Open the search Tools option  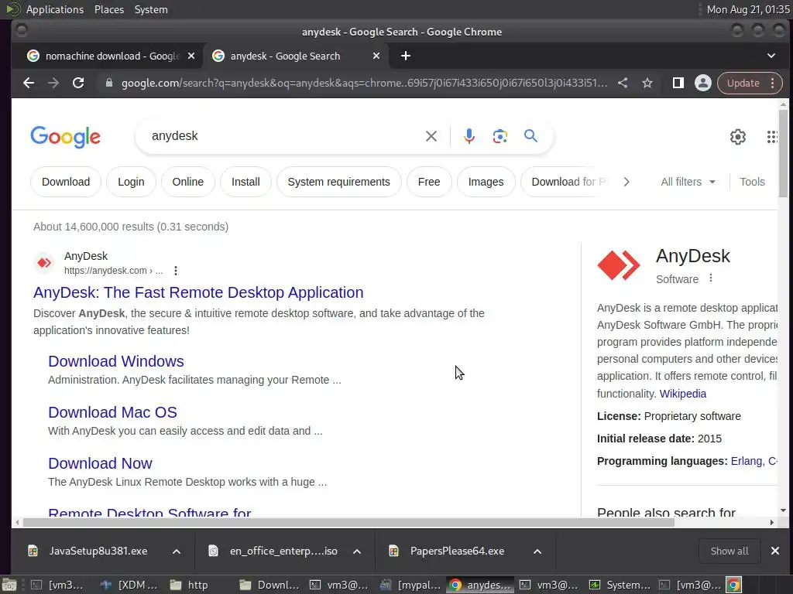tap(752, 182)
